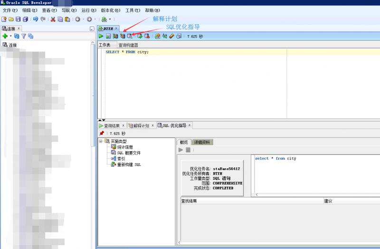Viewport: 380px width, 249px height.
Task: Click the SQL History icon
Action: point(179,36)
